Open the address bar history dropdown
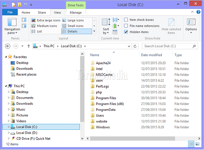This screenshot has width=204, height=150. 129,46
